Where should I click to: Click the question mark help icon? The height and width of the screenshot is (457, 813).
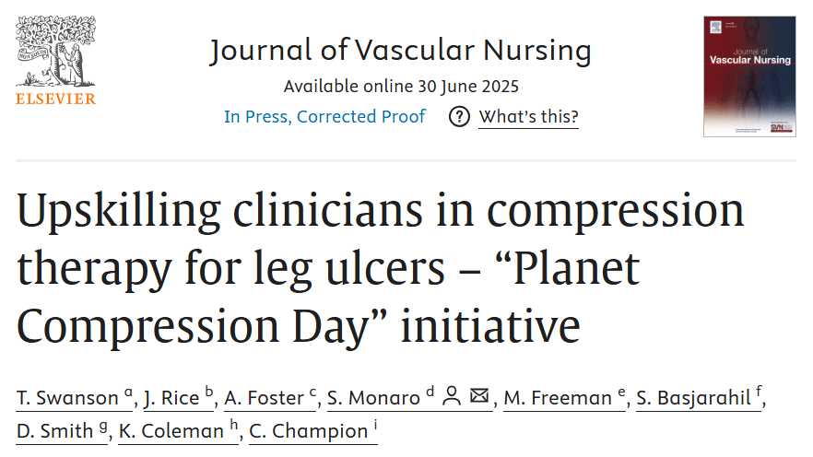459,117
